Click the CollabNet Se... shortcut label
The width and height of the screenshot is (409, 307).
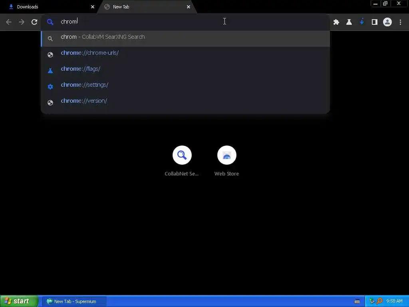182,173
